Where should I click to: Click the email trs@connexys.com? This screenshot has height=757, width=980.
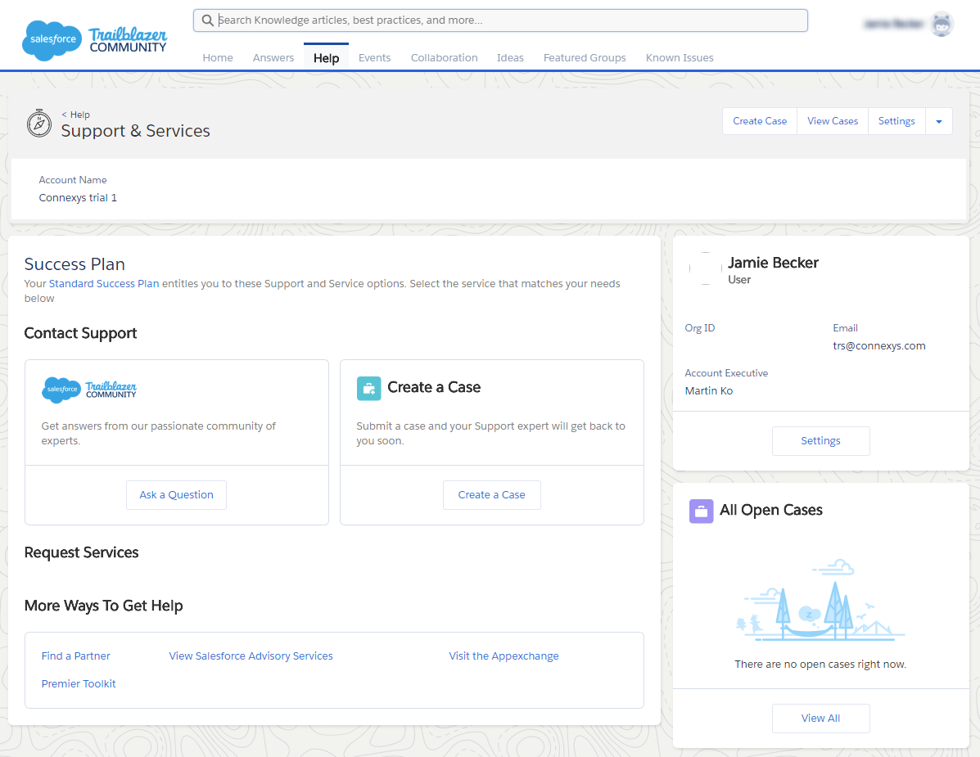coord(878,346)
